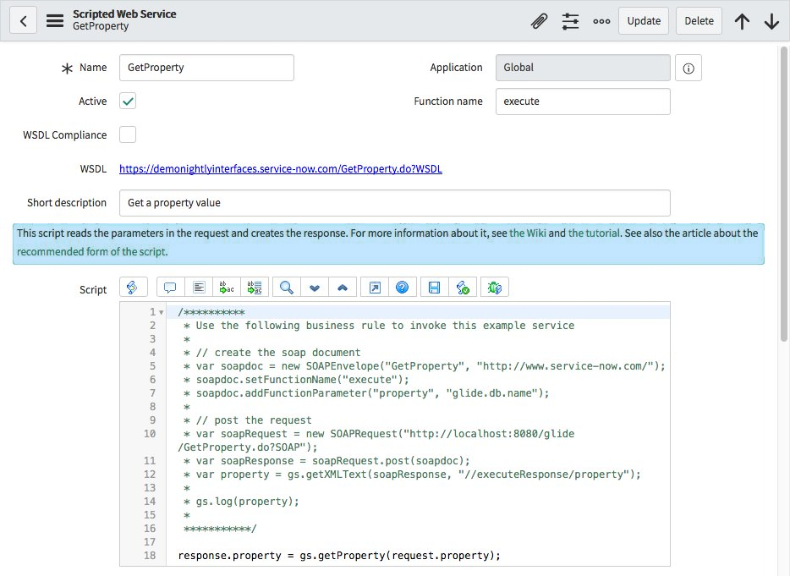Open more options three-dots menu

pos(601,21)
